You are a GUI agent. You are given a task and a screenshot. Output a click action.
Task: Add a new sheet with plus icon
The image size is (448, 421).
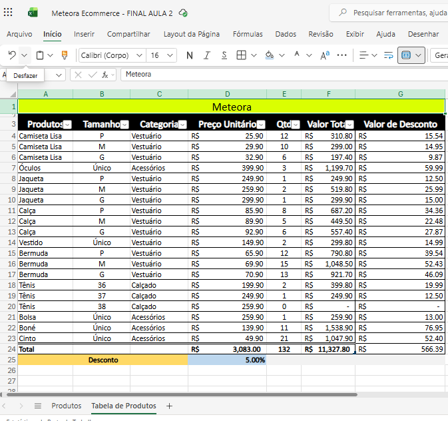[169, 406]
